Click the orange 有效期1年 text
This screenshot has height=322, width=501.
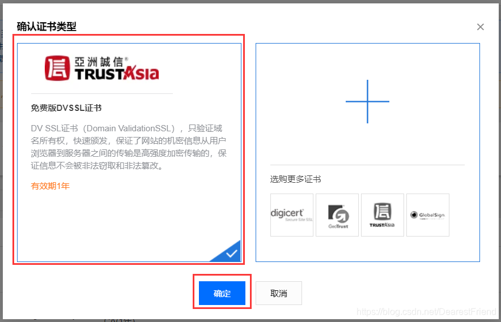tap(50, 186)
